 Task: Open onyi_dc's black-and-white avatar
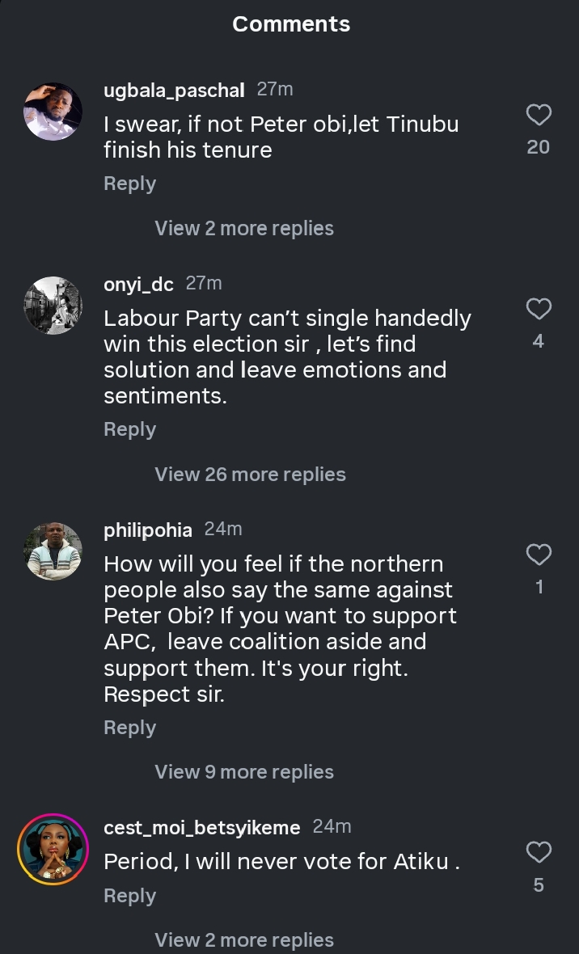click(x=53, y=305)
